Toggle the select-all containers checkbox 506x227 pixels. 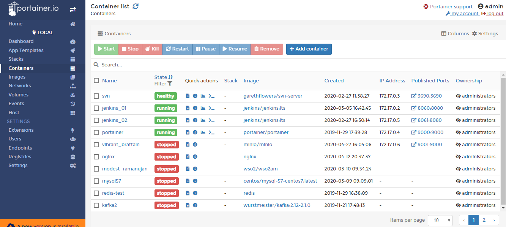[96, 80]
